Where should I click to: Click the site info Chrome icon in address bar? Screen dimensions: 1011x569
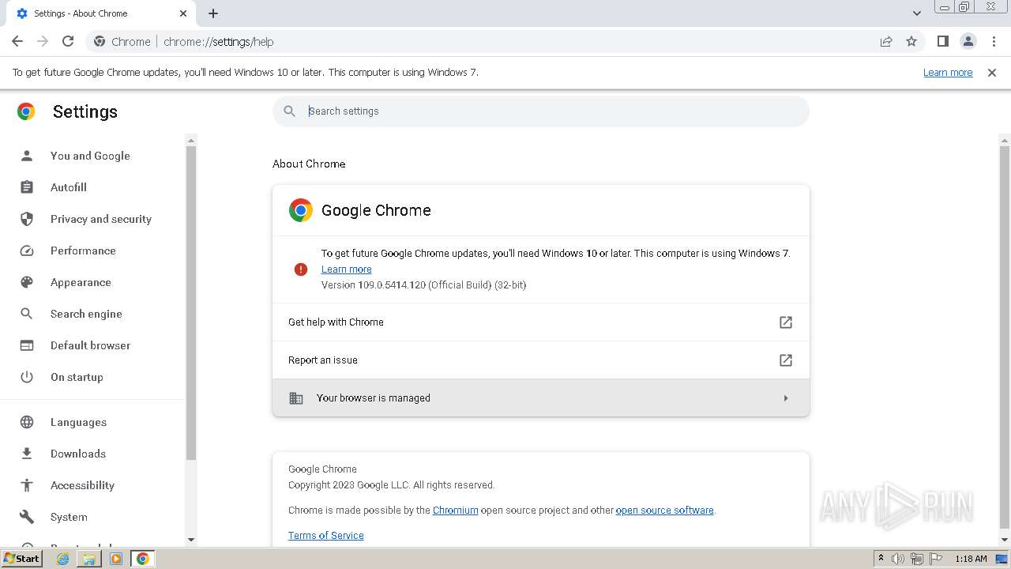(x=100, y=41)
